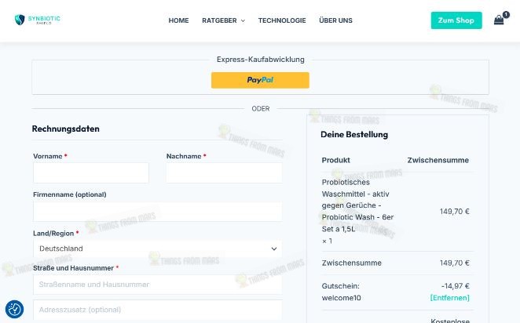The width and height of the screenshot is (520, 323).
Task: Click the Synbiotic Shield logo
Action: point(37,20)
